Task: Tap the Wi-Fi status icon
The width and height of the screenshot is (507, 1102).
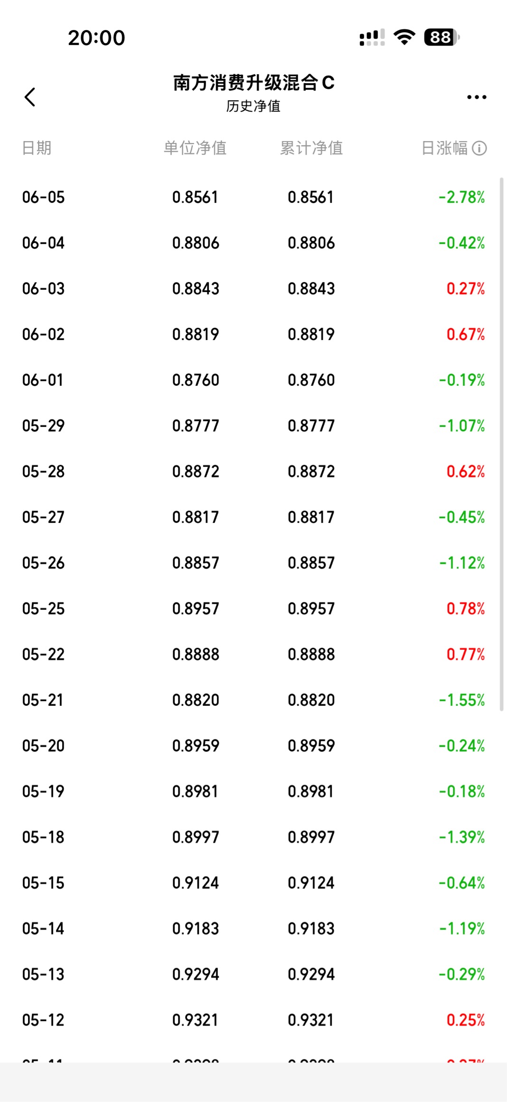Action: [404, 37]
